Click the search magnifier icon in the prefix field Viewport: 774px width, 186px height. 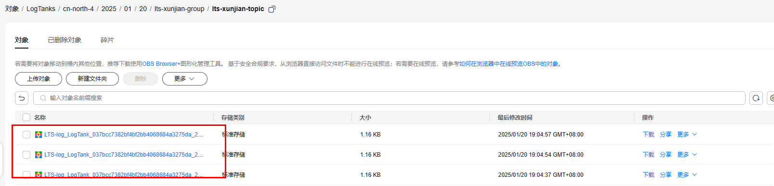click(x=43, y=98)
